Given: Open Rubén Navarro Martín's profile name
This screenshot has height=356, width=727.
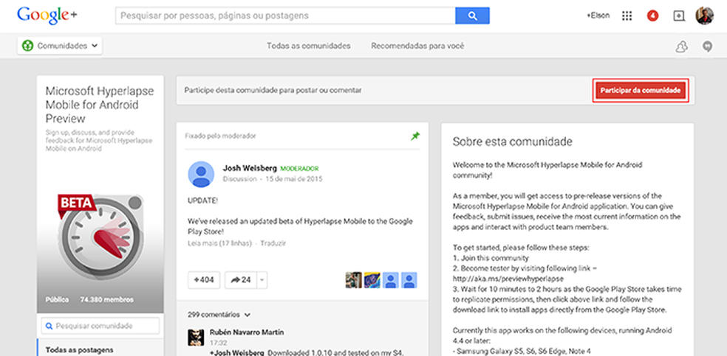Looking at the screenshot, I should pos(247,332).
